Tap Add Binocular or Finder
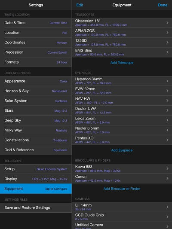Viewport: 172px width, 229px height. 122,189
